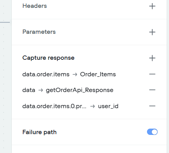This screenshot has width=169, height=153.
Task: Click the arrow in the Order_Items row
Action: point(75,74)
